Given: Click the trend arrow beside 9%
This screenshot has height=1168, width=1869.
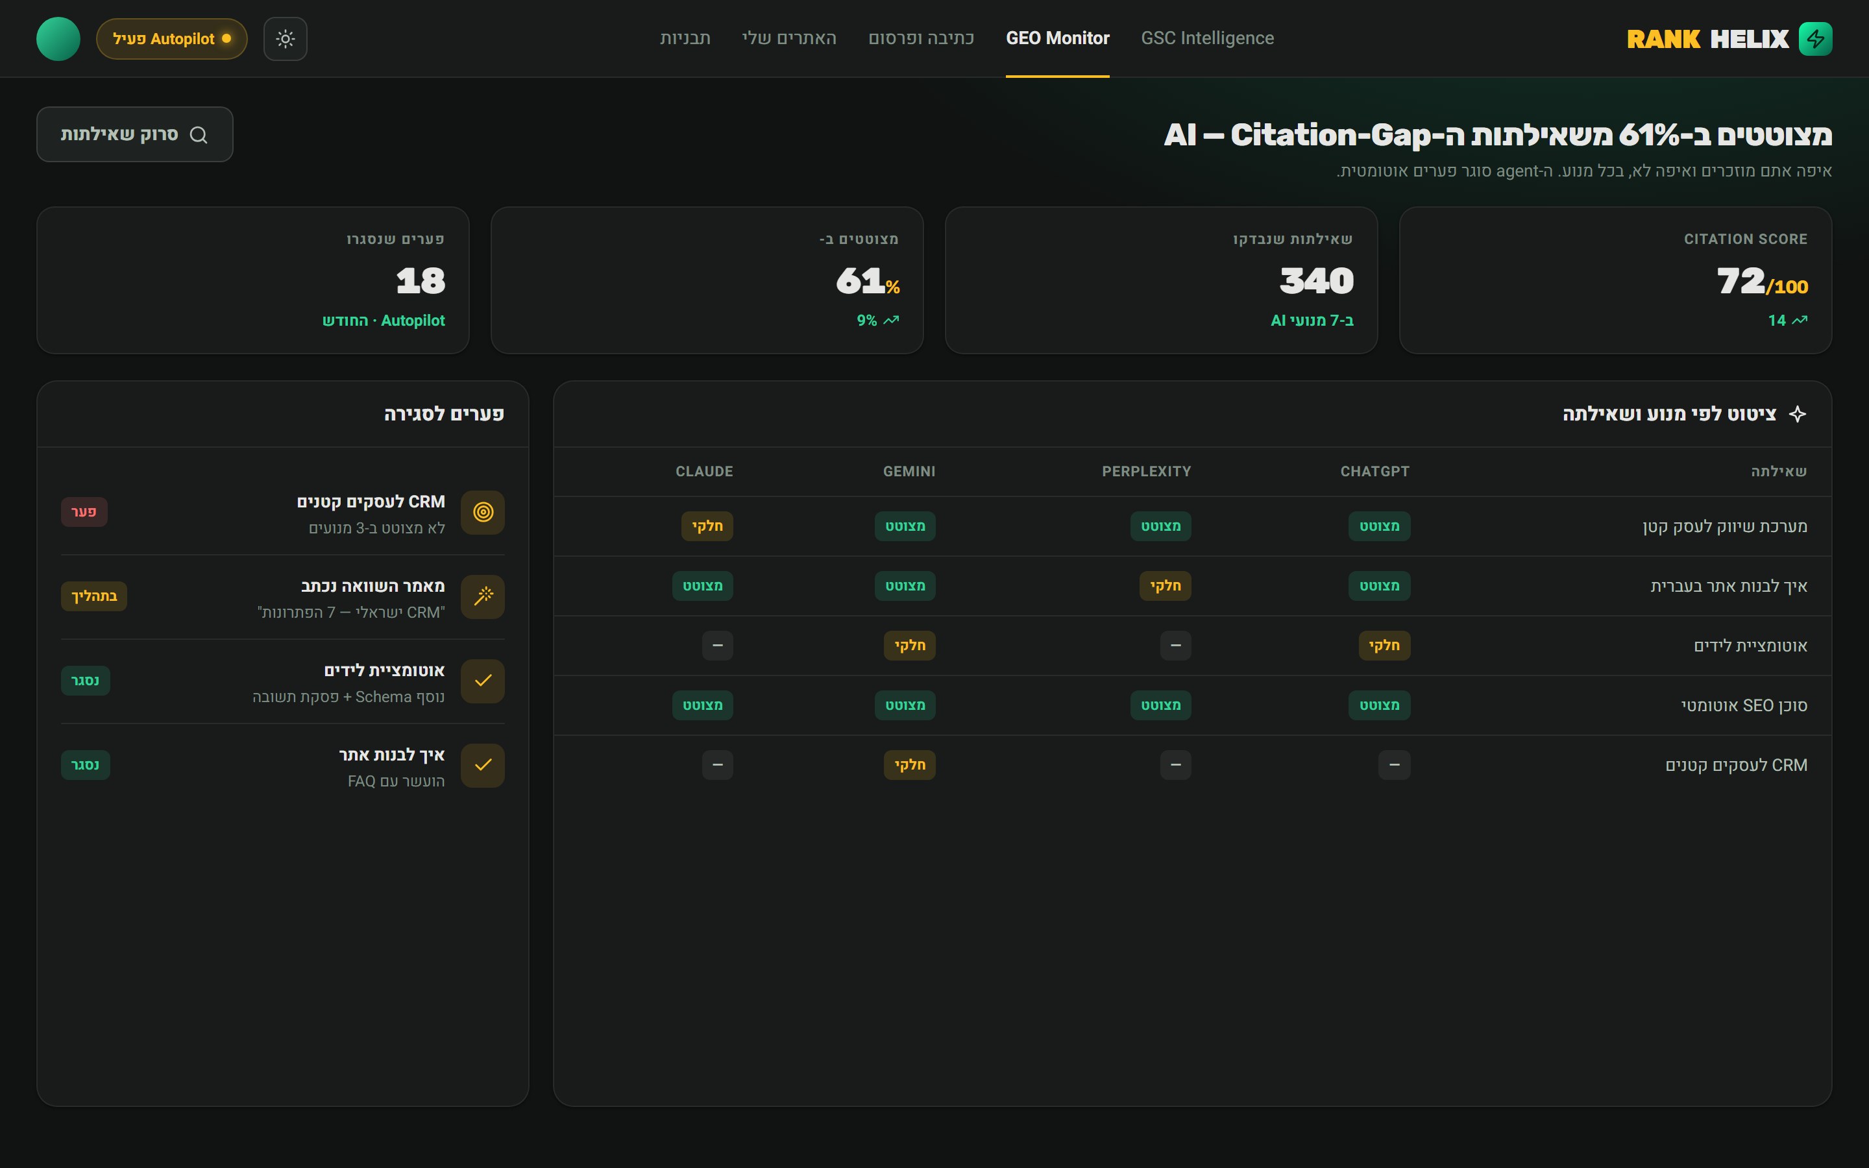Looking at the screenshot, I should point(890,320).
